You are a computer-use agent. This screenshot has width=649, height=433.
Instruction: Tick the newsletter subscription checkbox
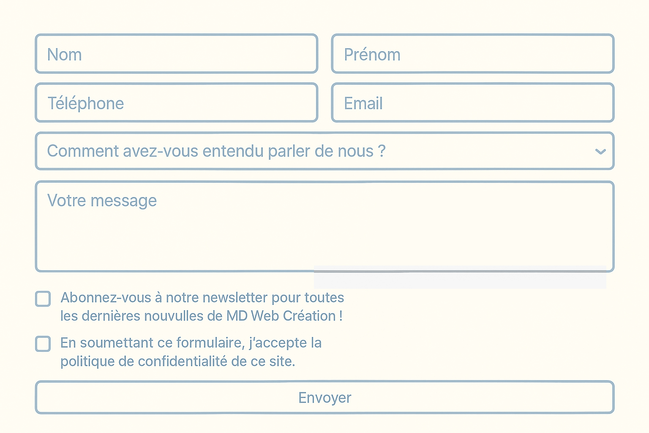click(43, 299)
